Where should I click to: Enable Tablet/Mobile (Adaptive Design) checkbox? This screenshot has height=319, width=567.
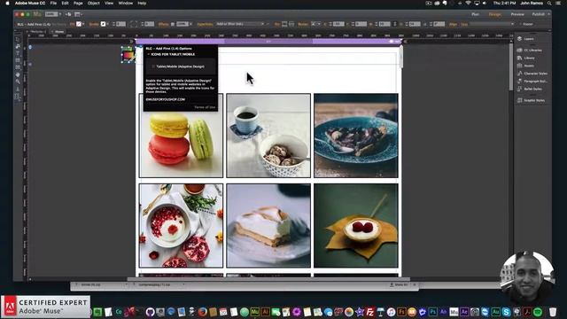point(153,66)
